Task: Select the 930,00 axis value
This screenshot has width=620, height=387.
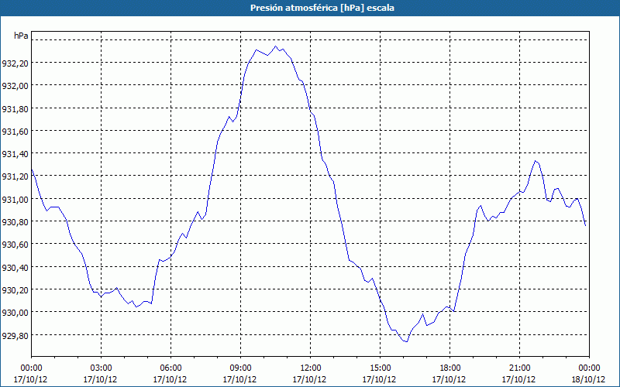Action: 15,312
